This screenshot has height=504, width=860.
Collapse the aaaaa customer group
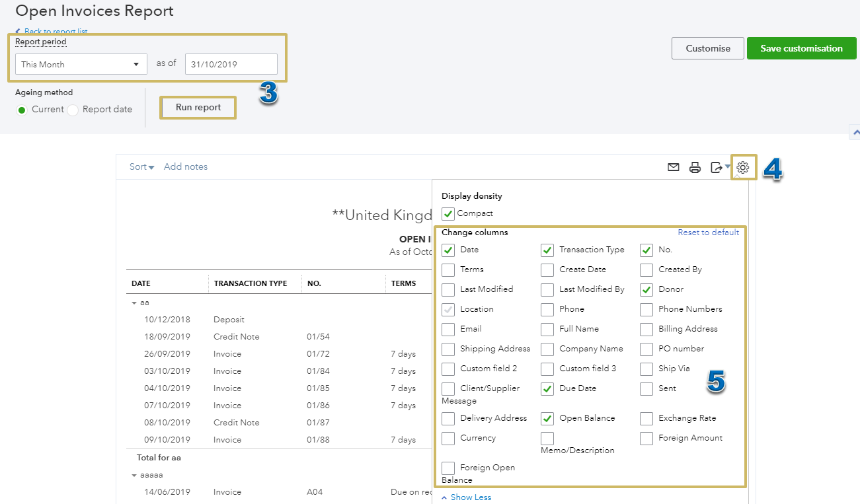coord(135,475)
